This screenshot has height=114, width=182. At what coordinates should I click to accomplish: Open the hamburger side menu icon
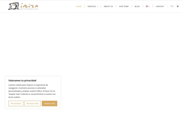178,6
